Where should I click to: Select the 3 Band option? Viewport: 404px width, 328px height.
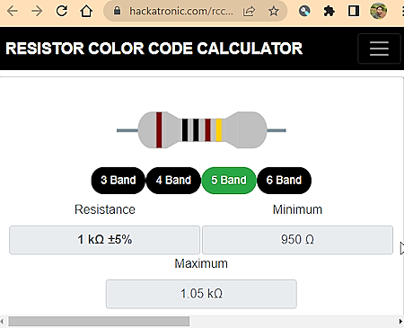coord(119,181)
